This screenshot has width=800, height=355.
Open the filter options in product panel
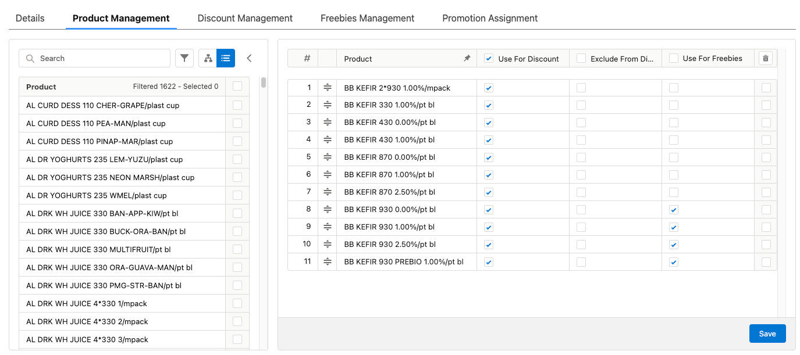pos(184,58)
